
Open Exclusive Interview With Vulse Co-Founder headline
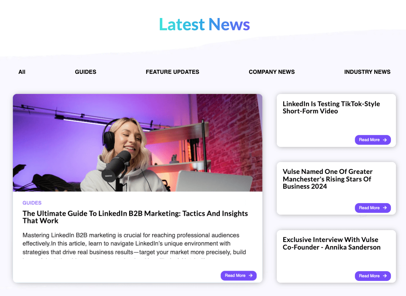[x=331, y=243]
